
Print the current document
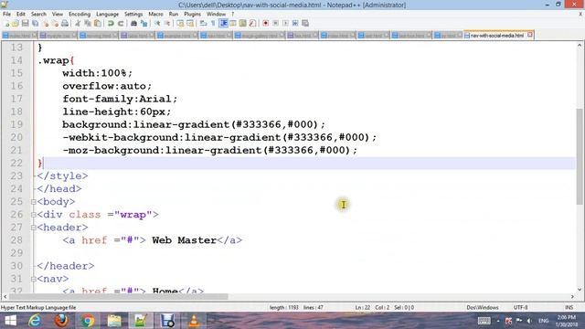(x=65, y=23)
